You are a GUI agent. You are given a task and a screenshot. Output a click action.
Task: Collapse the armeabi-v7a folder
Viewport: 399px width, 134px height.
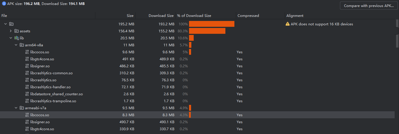(x=16, y=108)
